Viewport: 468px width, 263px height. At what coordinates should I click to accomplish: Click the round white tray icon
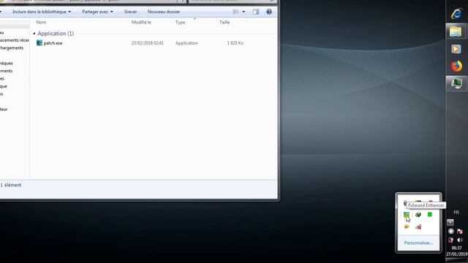pyautogui.click(x=450, y=231)
